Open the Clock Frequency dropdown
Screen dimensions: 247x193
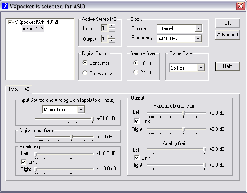click(198, 39)
